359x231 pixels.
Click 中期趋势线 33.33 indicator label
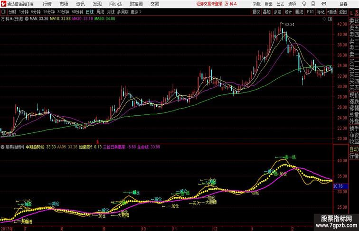(x=41, y=147)
